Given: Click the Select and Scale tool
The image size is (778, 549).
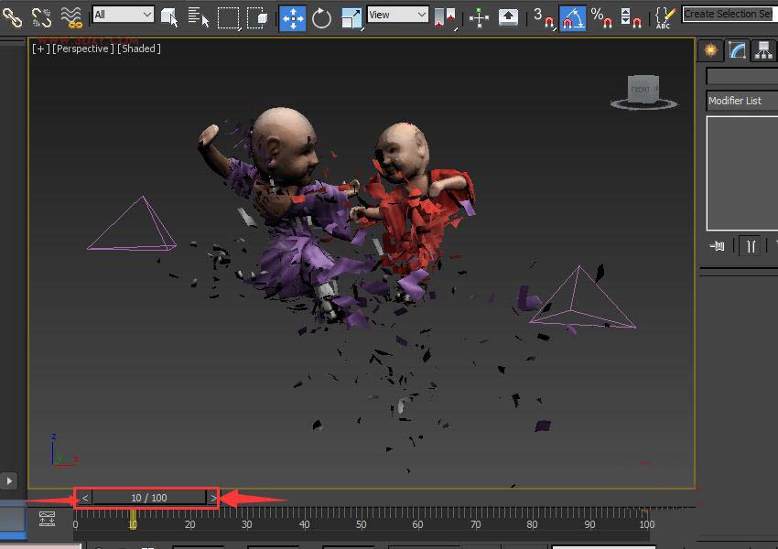Looking at the screenshot, I should [351, 16].
